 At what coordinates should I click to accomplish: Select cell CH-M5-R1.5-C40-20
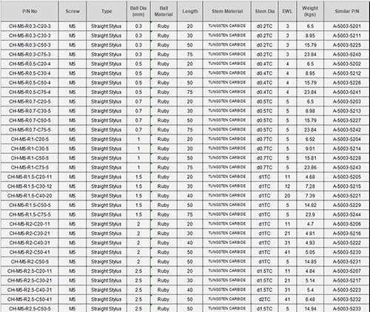point(30,196)
